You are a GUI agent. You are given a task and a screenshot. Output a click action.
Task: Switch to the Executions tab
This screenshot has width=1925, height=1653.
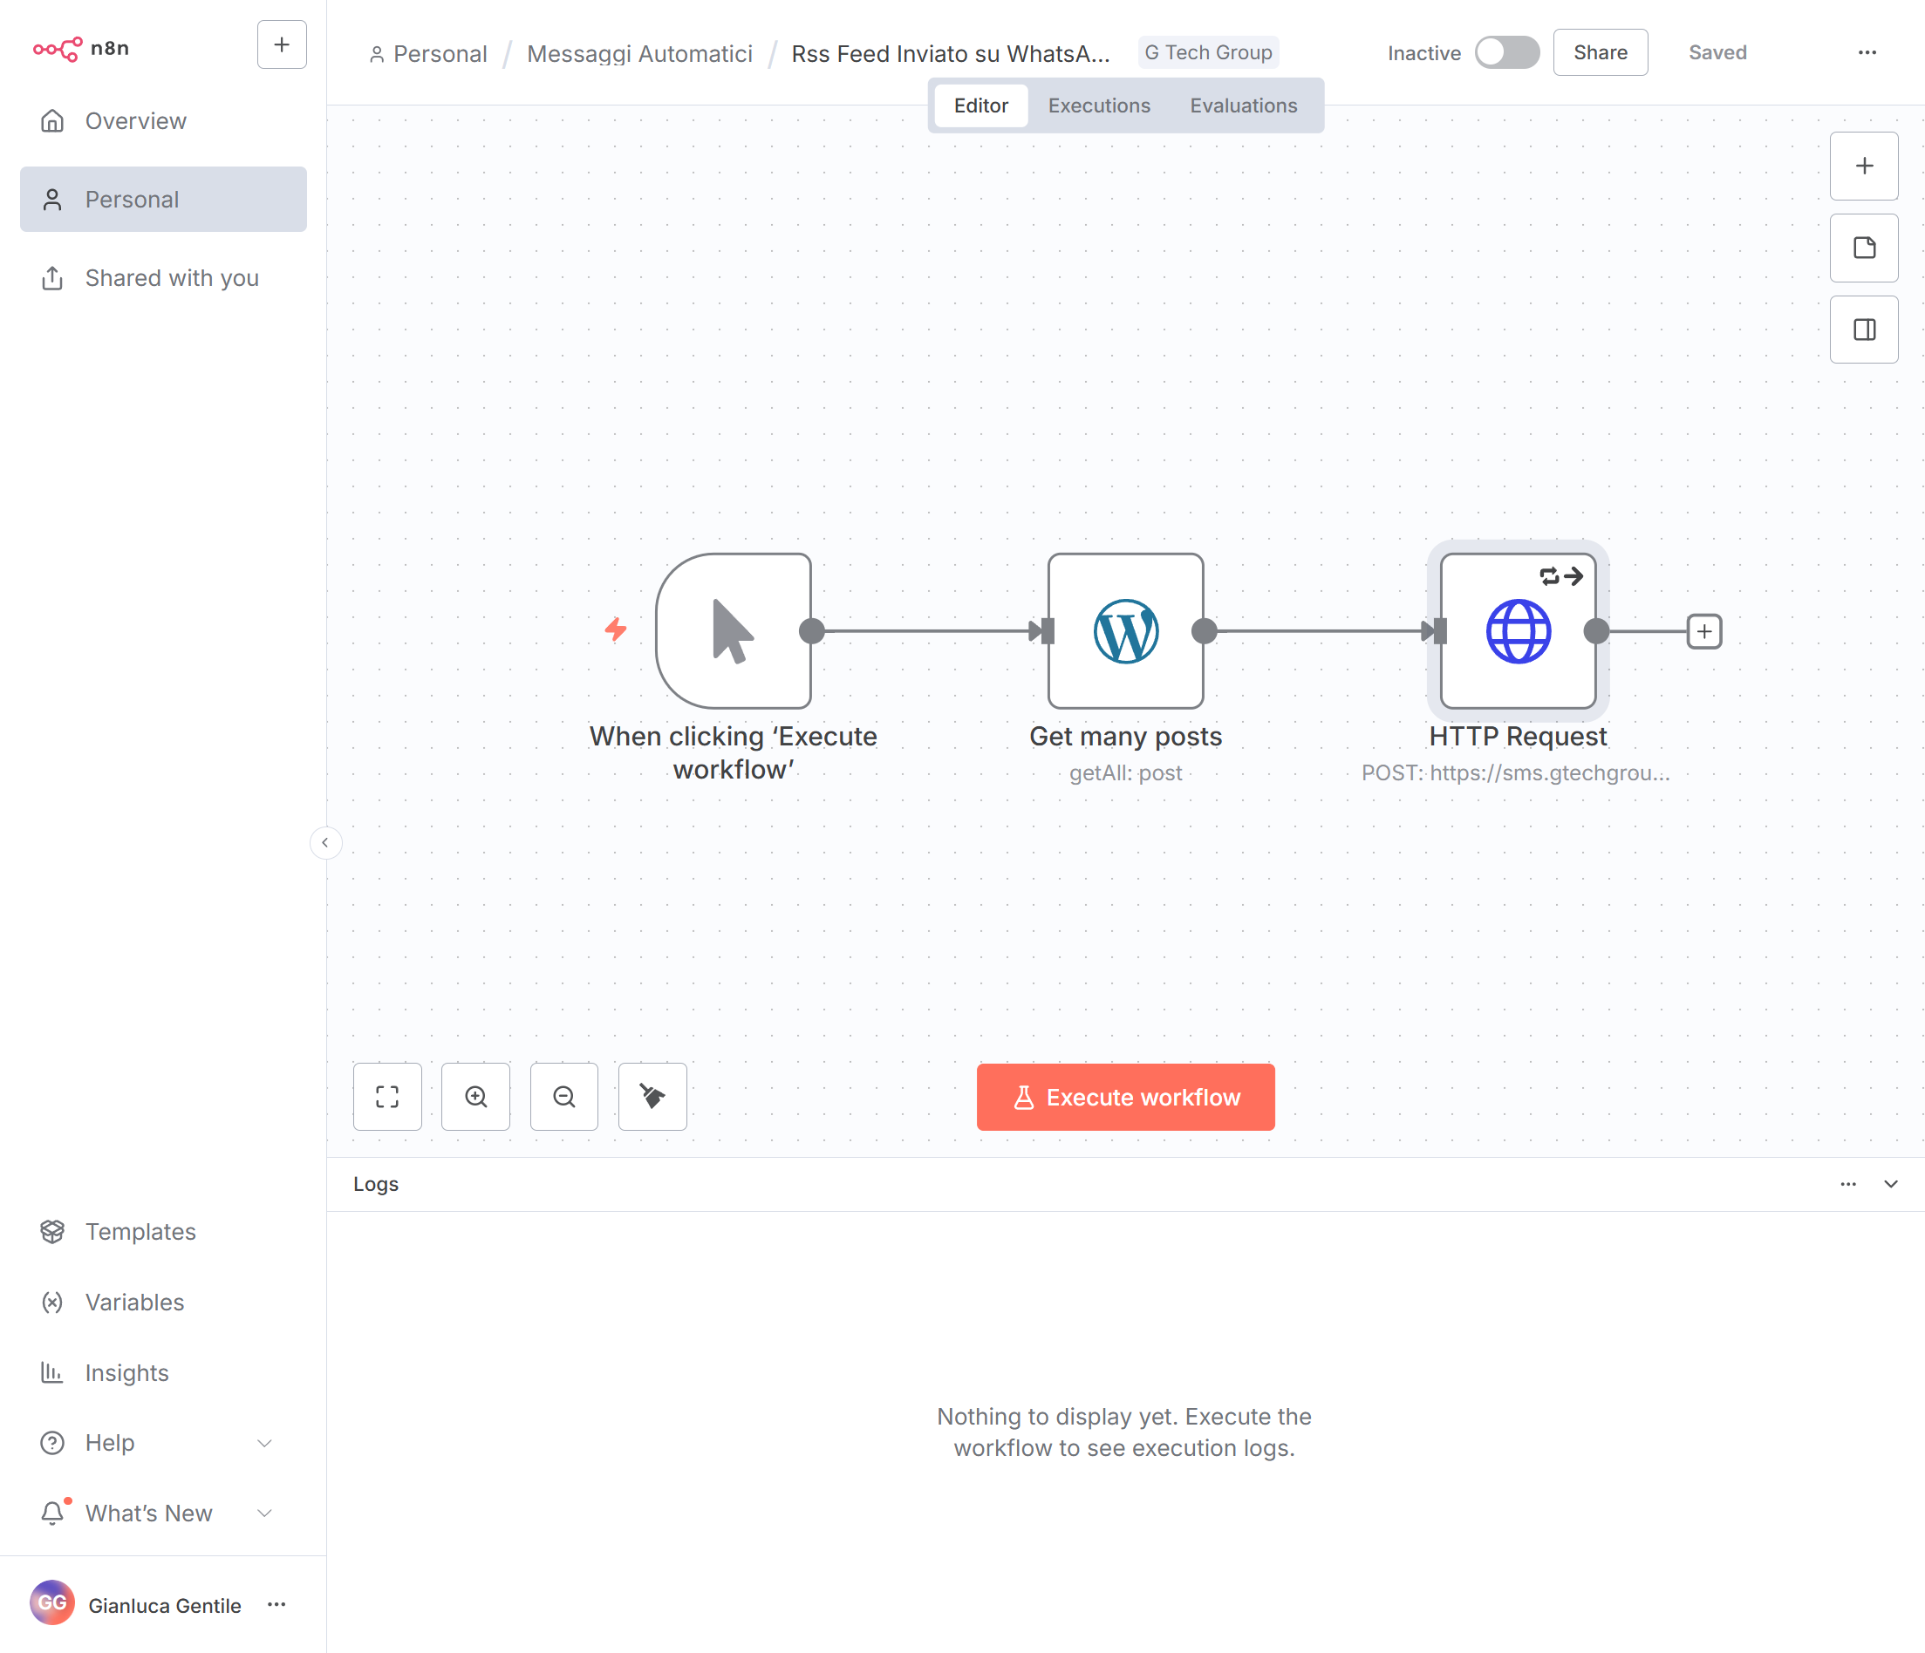(x=1099, y=105)
